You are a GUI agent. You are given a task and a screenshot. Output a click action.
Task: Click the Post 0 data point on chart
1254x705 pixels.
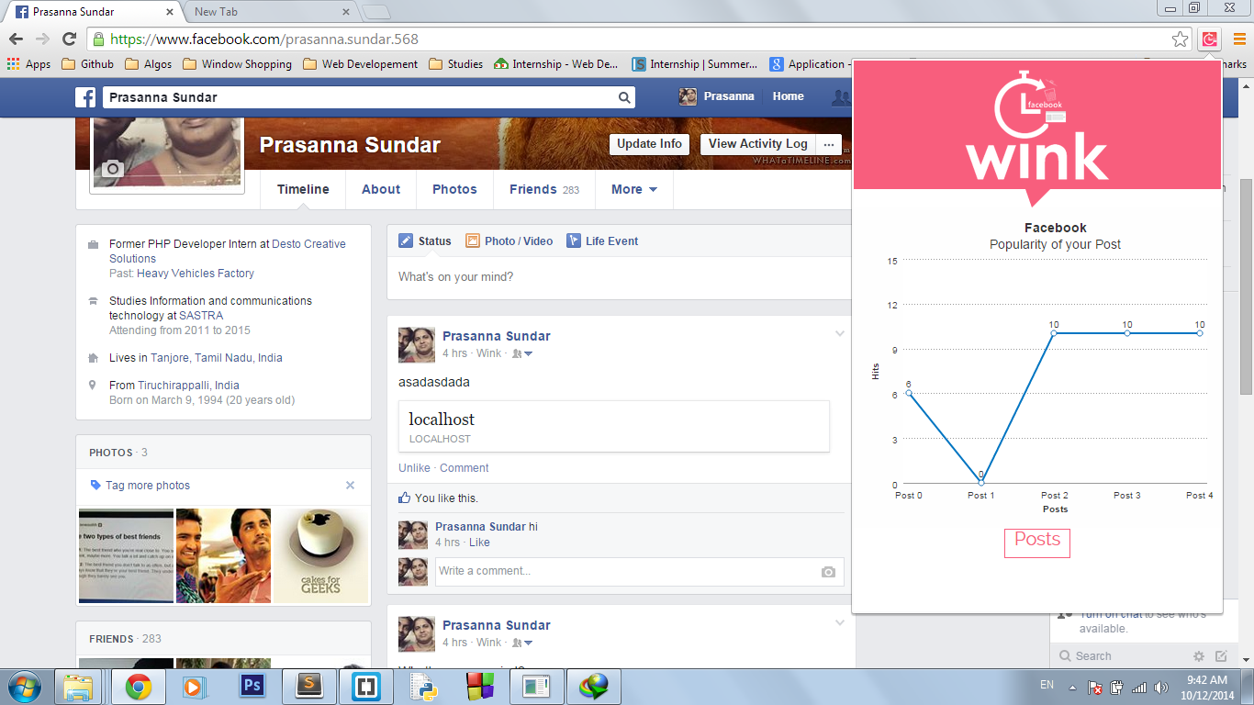point(909,393)
